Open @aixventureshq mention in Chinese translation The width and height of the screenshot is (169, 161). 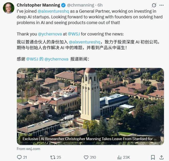84,42
